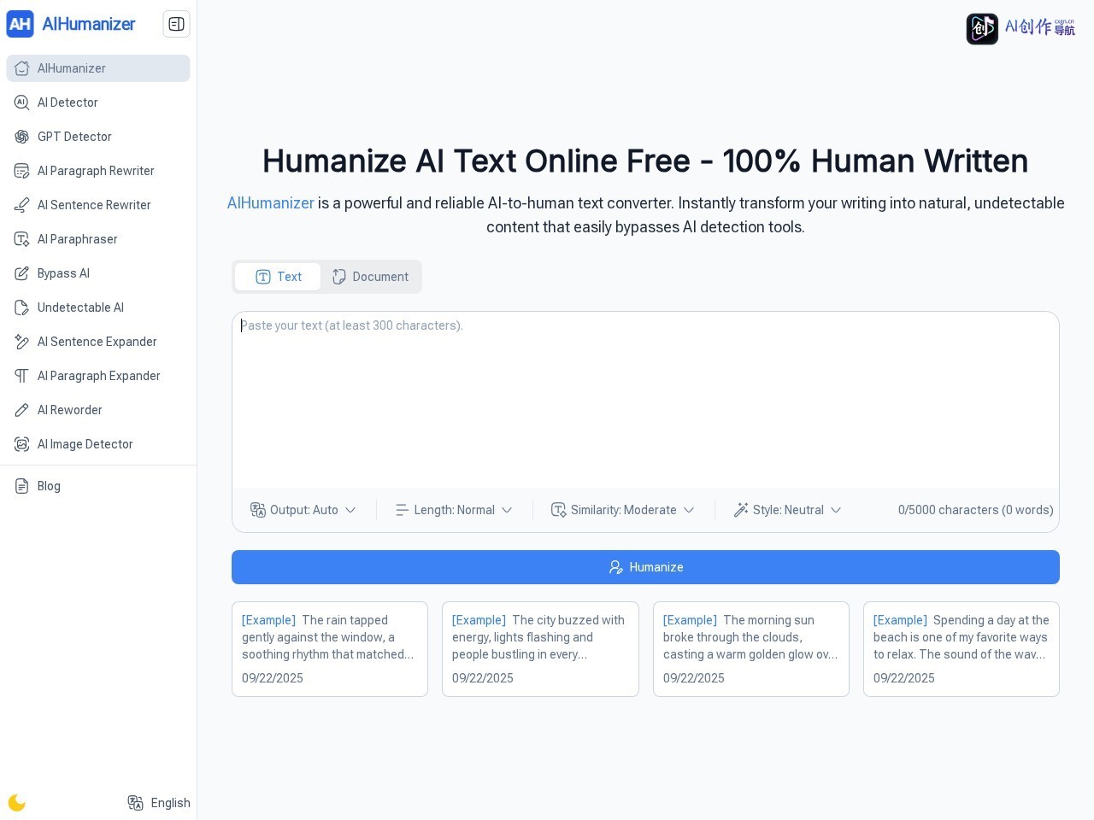Click the AI Sentence Expander icon

pos(22,342)
